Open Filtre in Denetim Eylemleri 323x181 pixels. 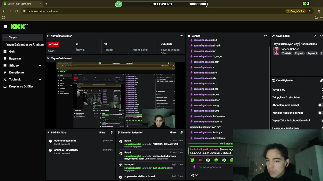(173, 132)
